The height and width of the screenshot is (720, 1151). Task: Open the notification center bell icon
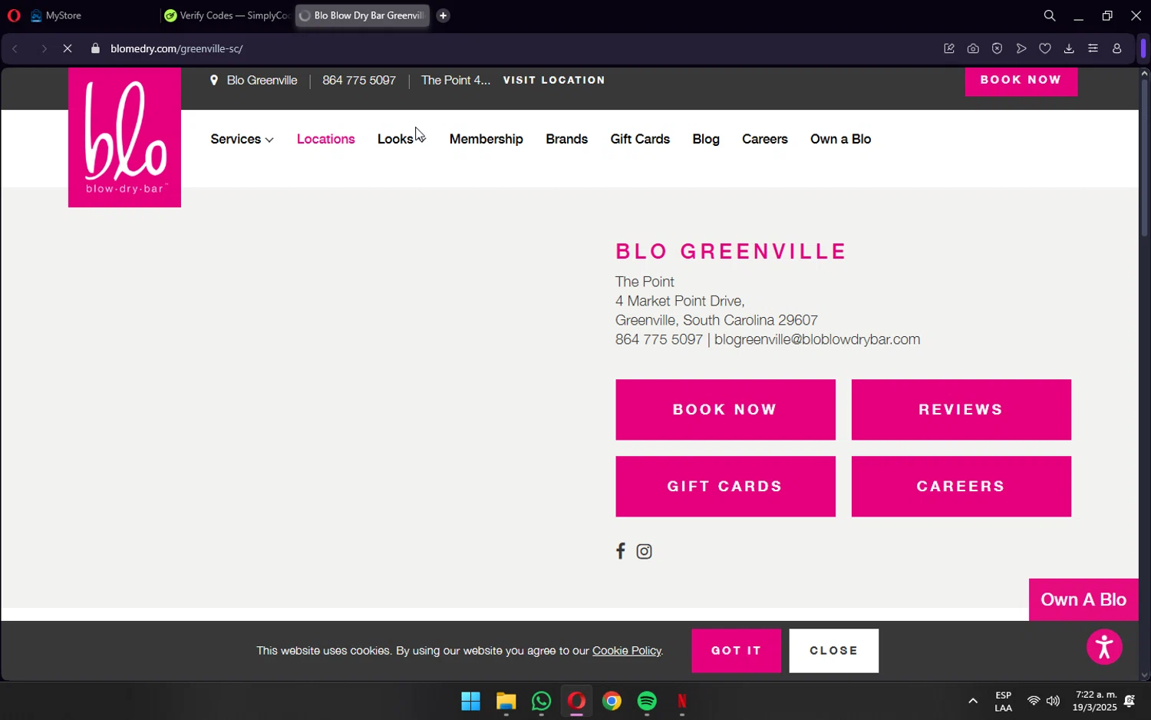tap(1130, 701)
